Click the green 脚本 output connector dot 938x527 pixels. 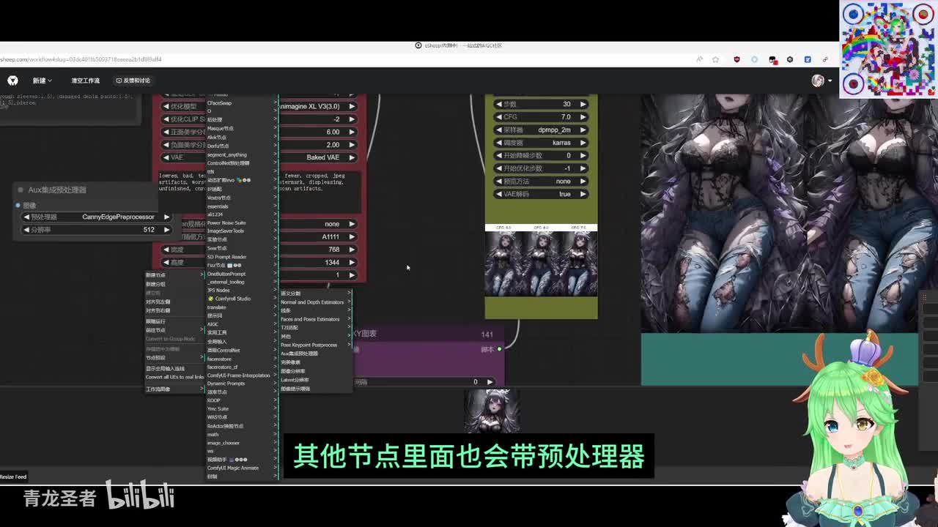click(x=500, y=349)
